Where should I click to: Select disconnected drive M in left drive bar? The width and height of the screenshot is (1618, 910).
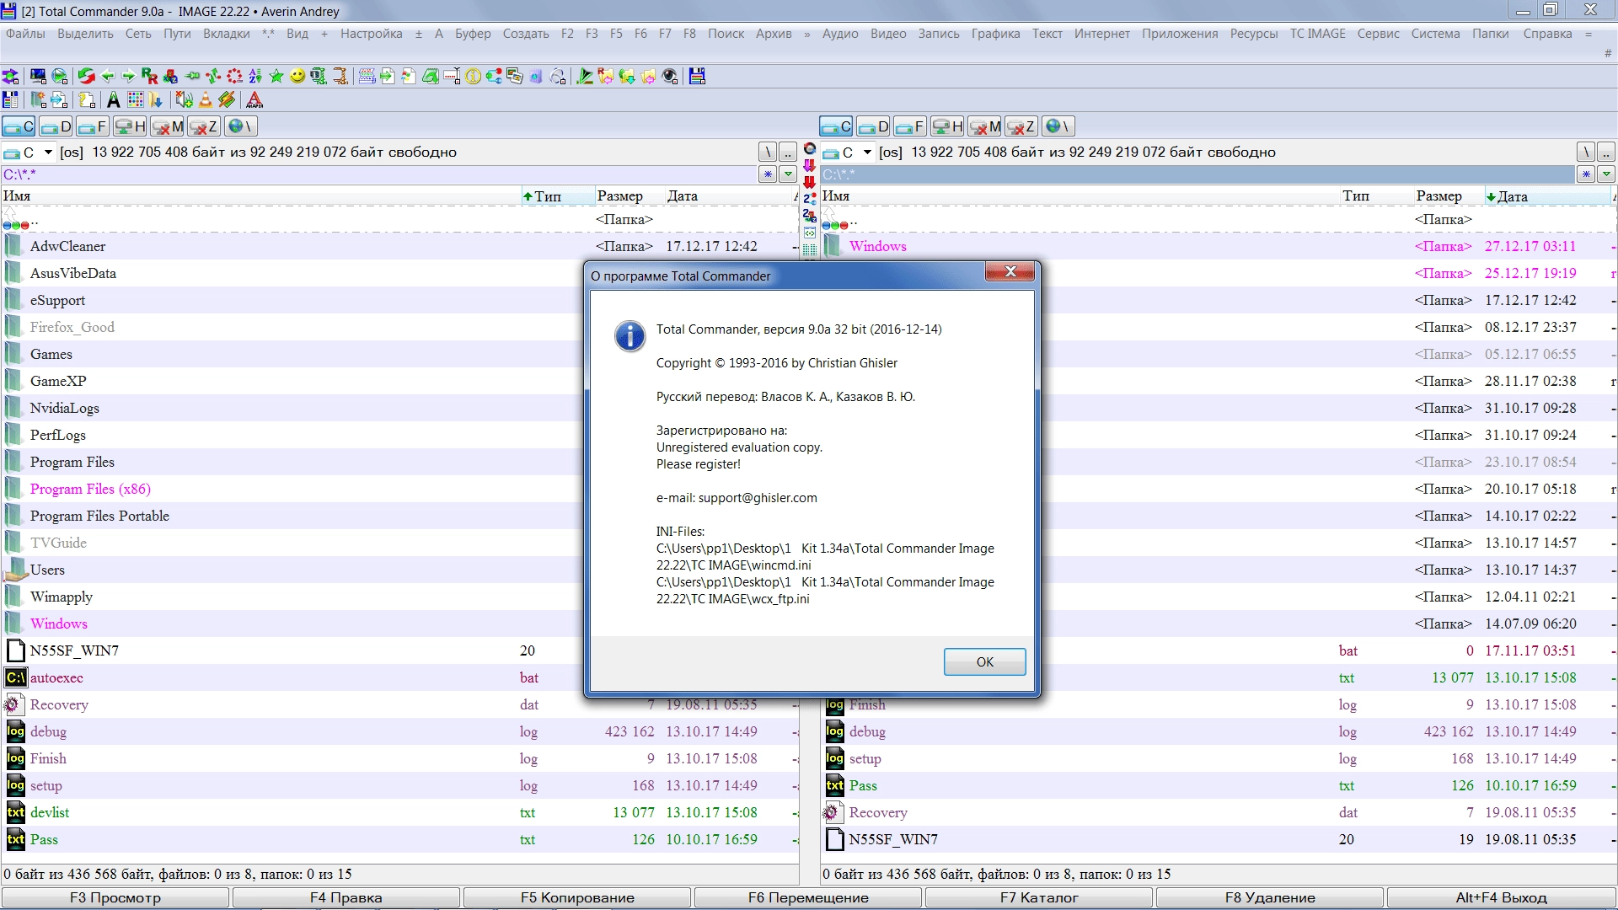pyautogui.click(x=167, y=126)
